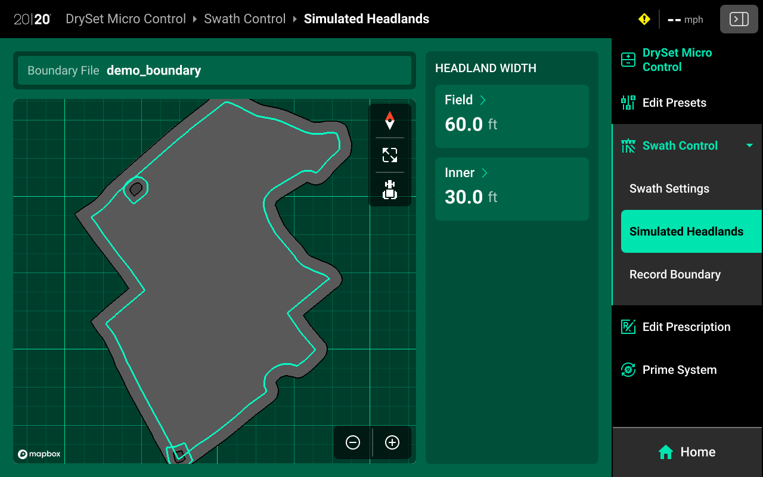Select Simulated Headlands in the sidebar
The image size is (763, 477).
click(x=691, y=231)
